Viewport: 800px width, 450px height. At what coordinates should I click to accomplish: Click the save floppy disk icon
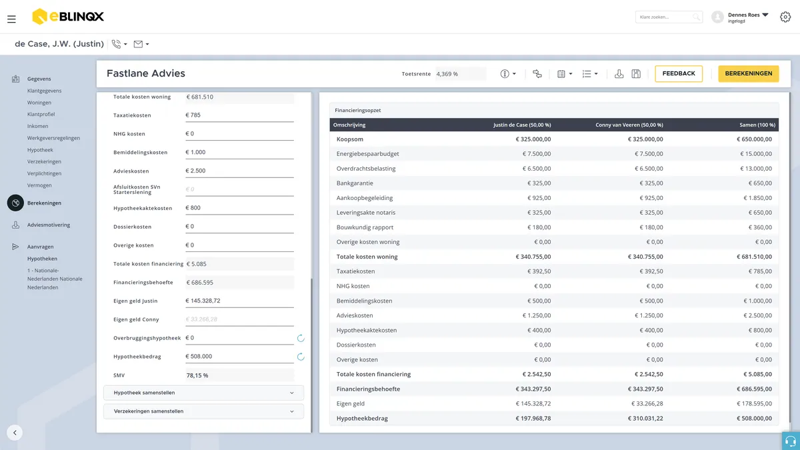coord(636,74)
